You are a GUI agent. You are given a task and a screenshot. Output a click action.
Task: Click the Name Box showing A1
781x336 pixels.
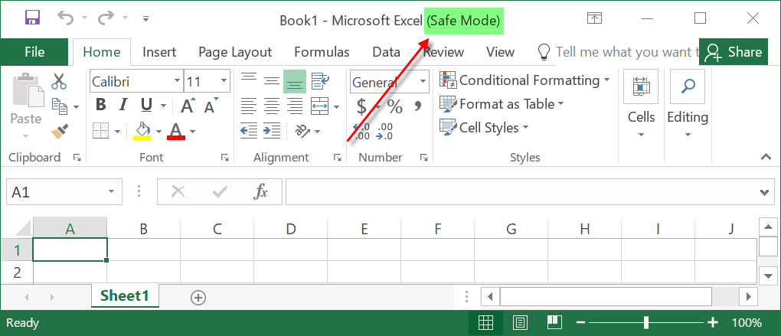pyautogui.click(x=64, y=191)
